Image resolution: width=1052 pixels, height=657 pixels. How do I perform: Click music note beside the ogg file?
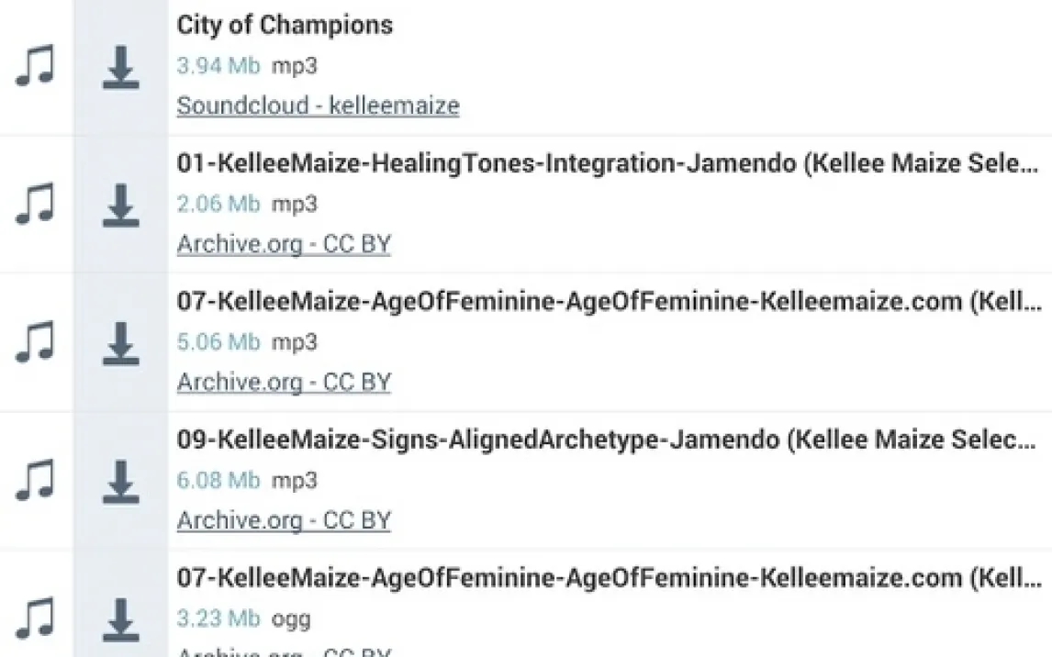click(x=35, y=619)
